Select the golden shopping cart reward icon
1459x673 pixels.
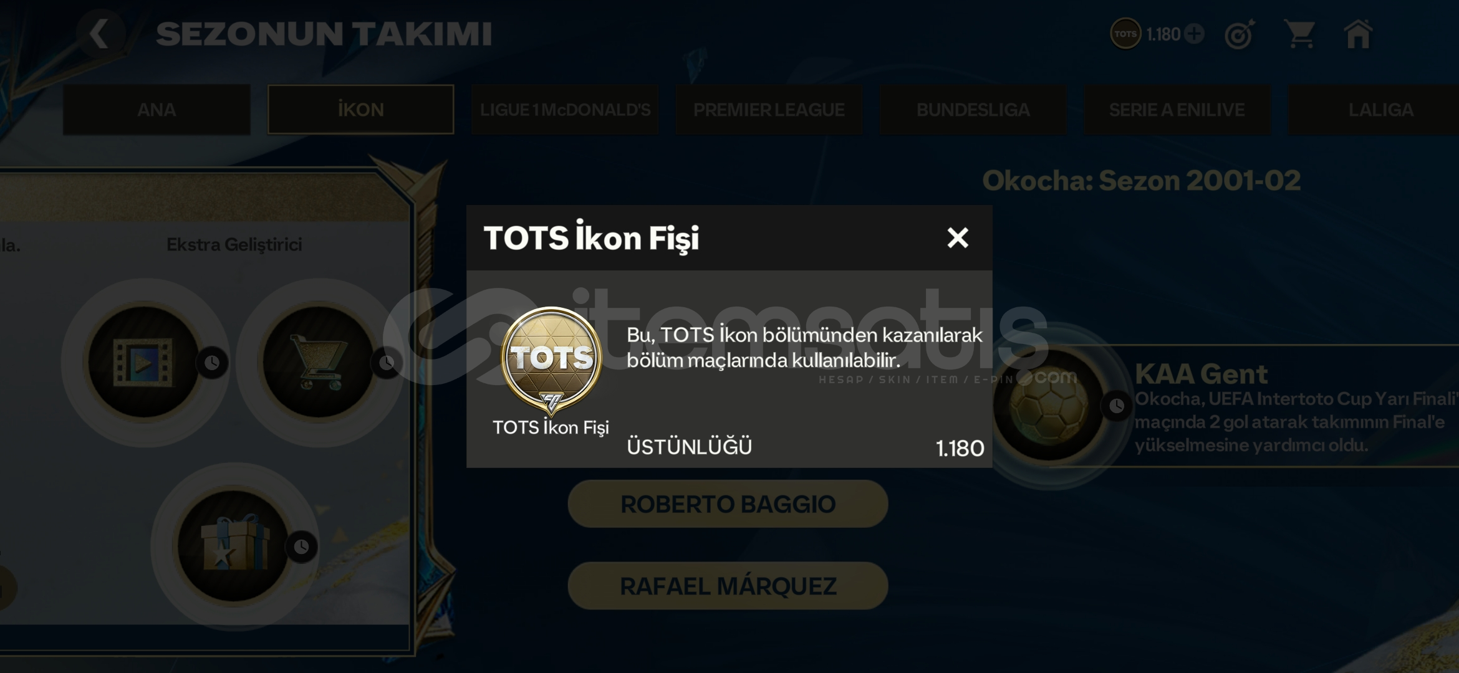[318, 362]
